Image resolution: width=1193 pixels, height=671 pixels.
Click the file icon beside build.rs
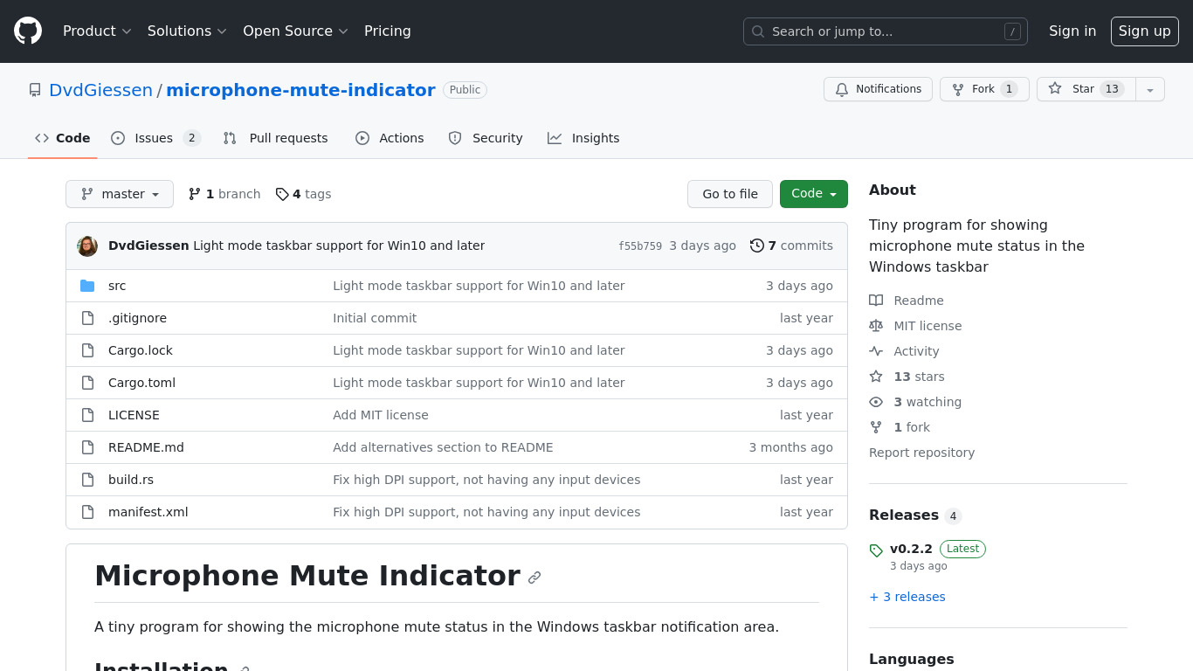87,480
